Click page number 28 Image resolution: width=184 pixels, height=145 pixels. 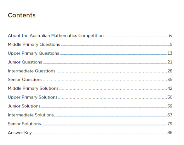pos(170,71)
